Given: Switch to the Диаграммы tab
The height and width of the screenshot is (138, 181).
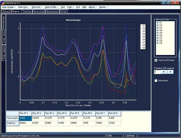Looking at the screenshot, I should click(x=52, y=12).
